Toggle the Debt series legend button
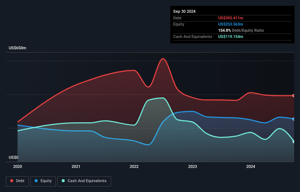The image size is (300, 192). coord(18,181)
